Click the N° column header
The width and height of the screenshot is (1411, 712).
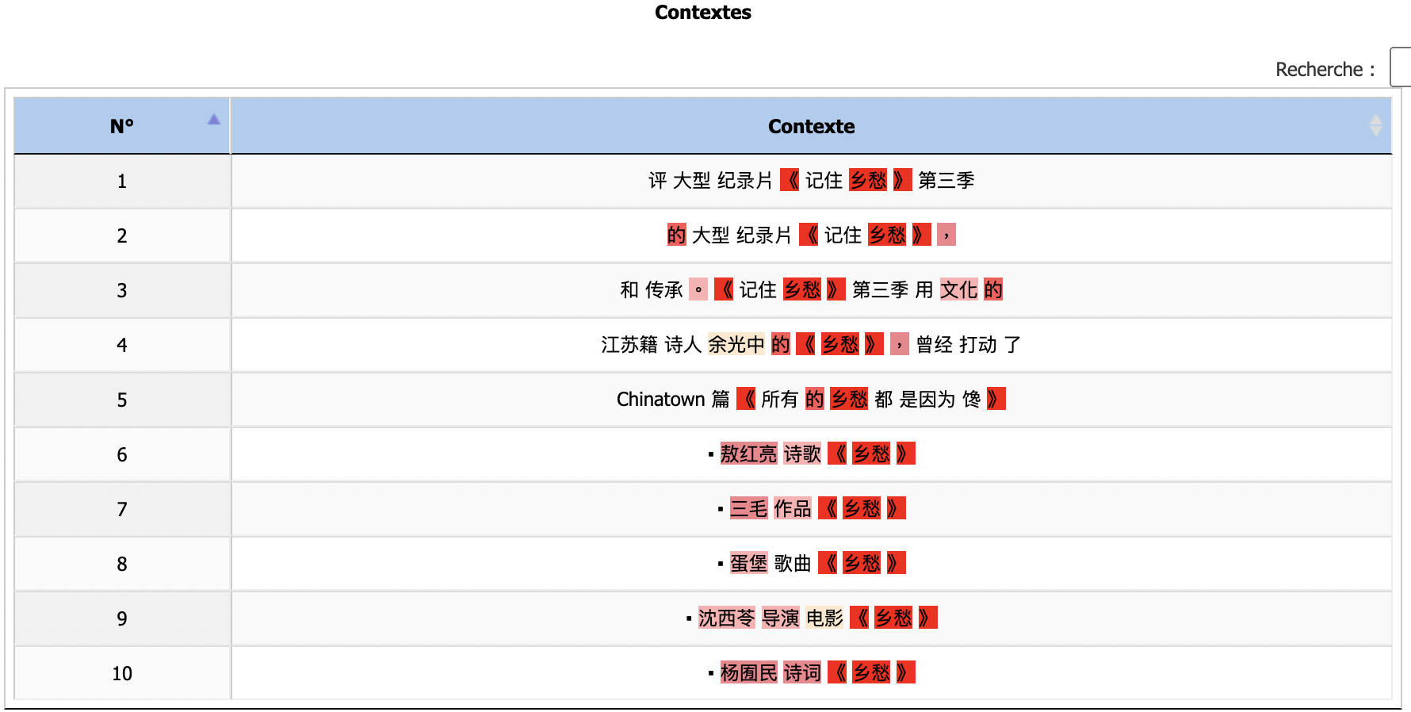click(x=122, y=126)
